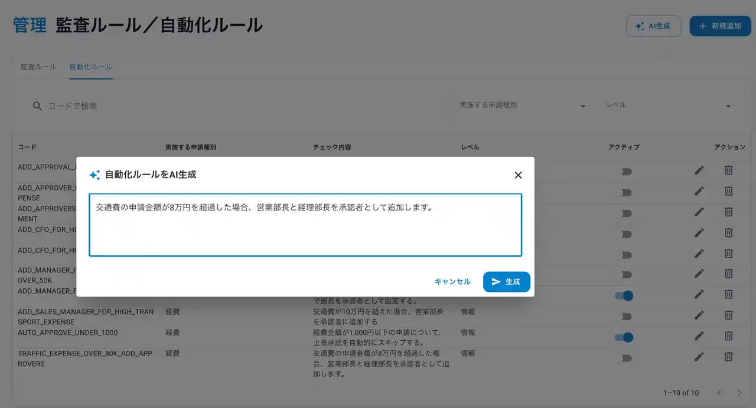Toggle active switch for AUTO_APPROVE_UNDER_1000
The width and height of the screenshot is (756, 408).
[624, 337]
